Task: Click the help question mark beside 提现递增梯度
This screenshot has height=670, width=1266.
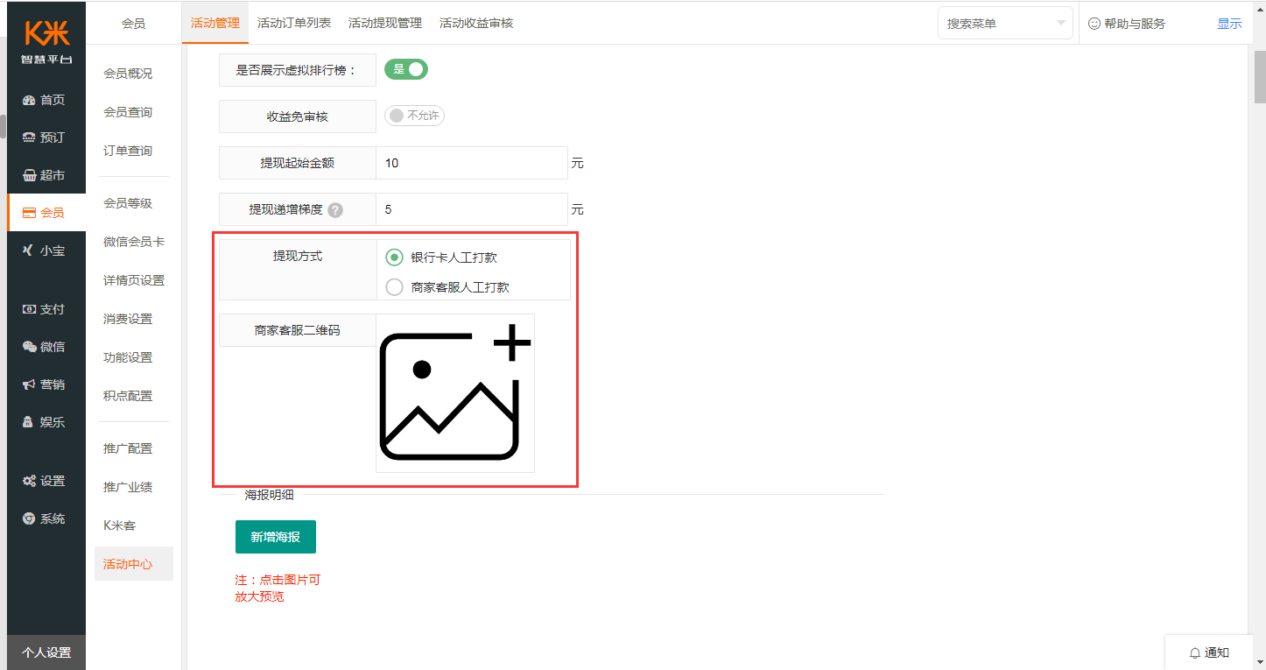Action: [335, 210]
